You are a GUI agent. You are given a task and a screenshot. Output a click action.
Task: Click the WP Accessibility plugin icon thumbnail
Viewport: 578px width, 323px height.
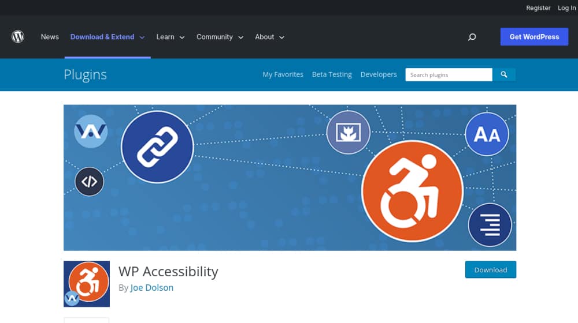(x=87, y=284)
